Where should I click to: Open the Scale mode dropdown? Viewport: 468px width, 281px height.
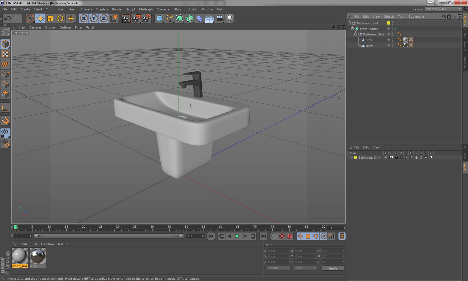(x=305, y=268)
